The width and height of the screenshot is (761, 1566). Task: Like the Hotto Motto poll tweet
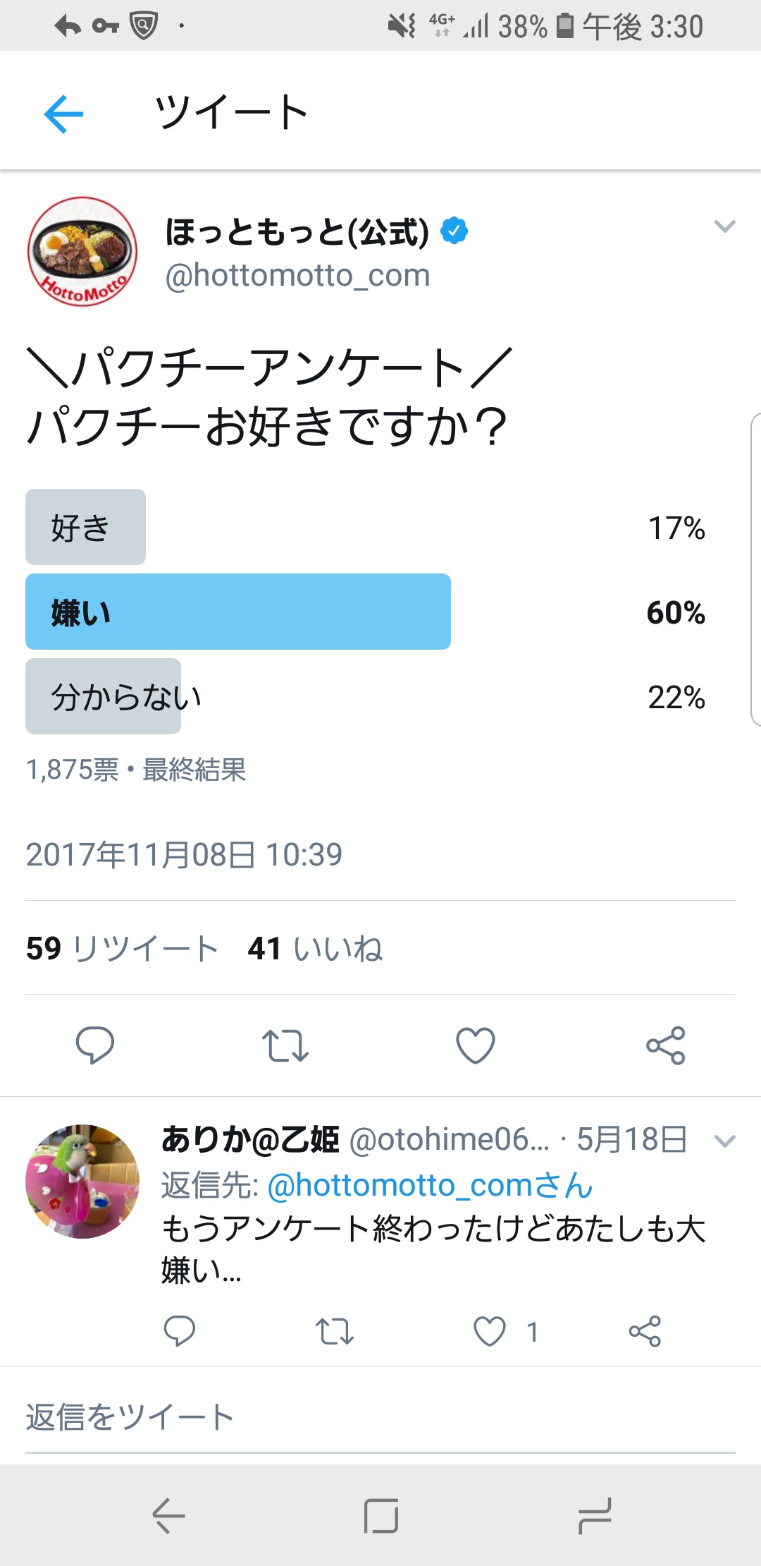(x=476, y=1045)
